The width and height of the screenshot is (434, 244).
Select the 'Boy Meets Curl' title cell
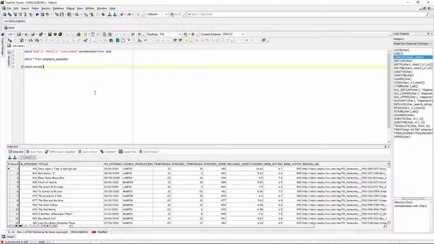click(x=71, y=218)
